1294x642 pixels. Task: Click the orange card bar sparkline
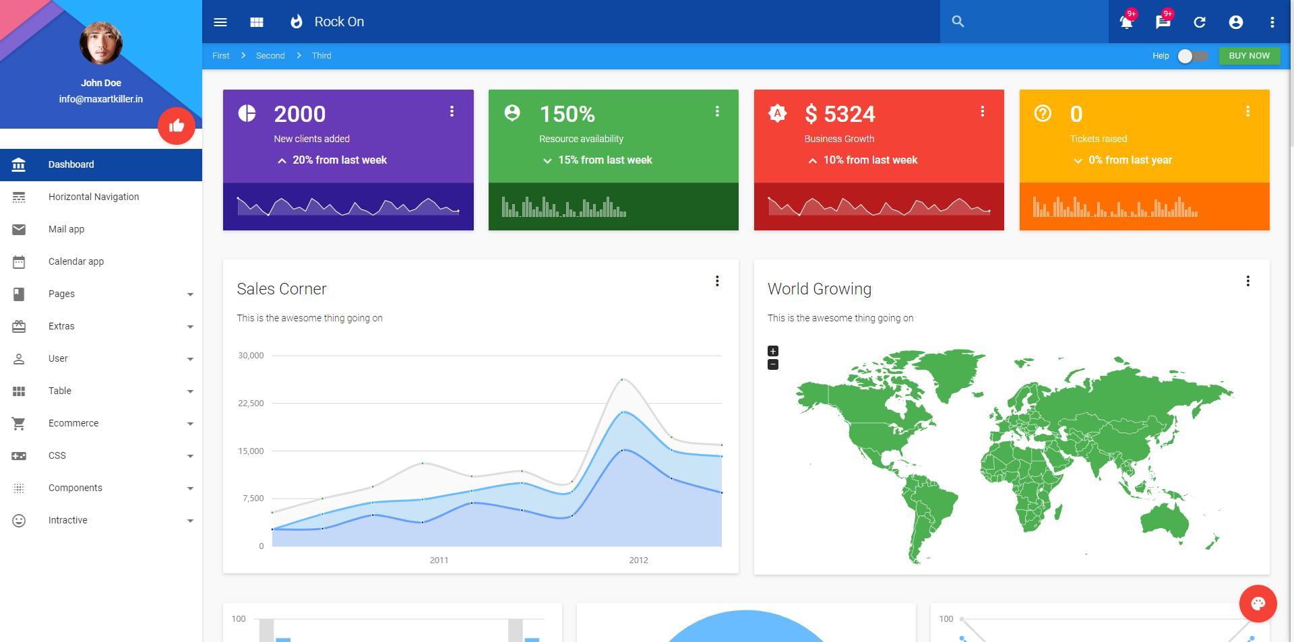tap(1115, 206)
